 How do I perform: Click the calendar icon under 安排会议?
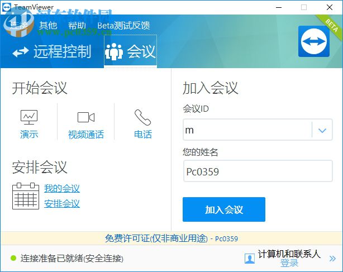tap(26, 196)
